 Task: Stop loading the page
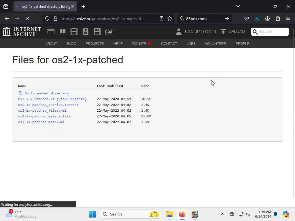click(x=28, y=18)
